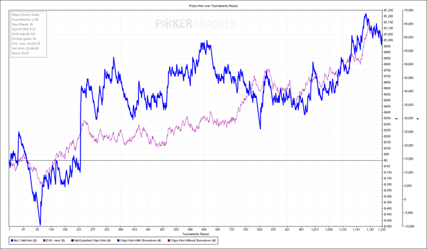Image resolution: width=427 pixels, height=249 pixels.
Task: Click the '60,000' chips axis label
Action: point(409,37)
